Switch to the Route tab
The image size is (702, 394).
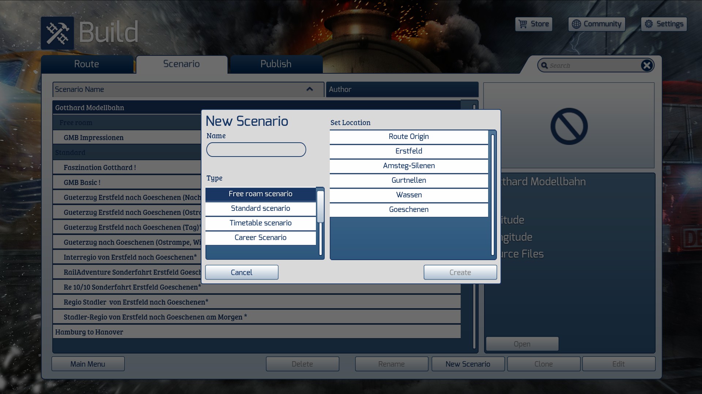87,64
